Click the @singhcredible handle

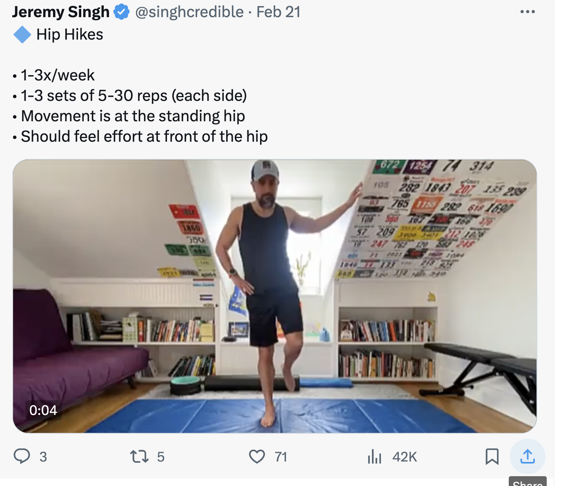tap(189, 12)
